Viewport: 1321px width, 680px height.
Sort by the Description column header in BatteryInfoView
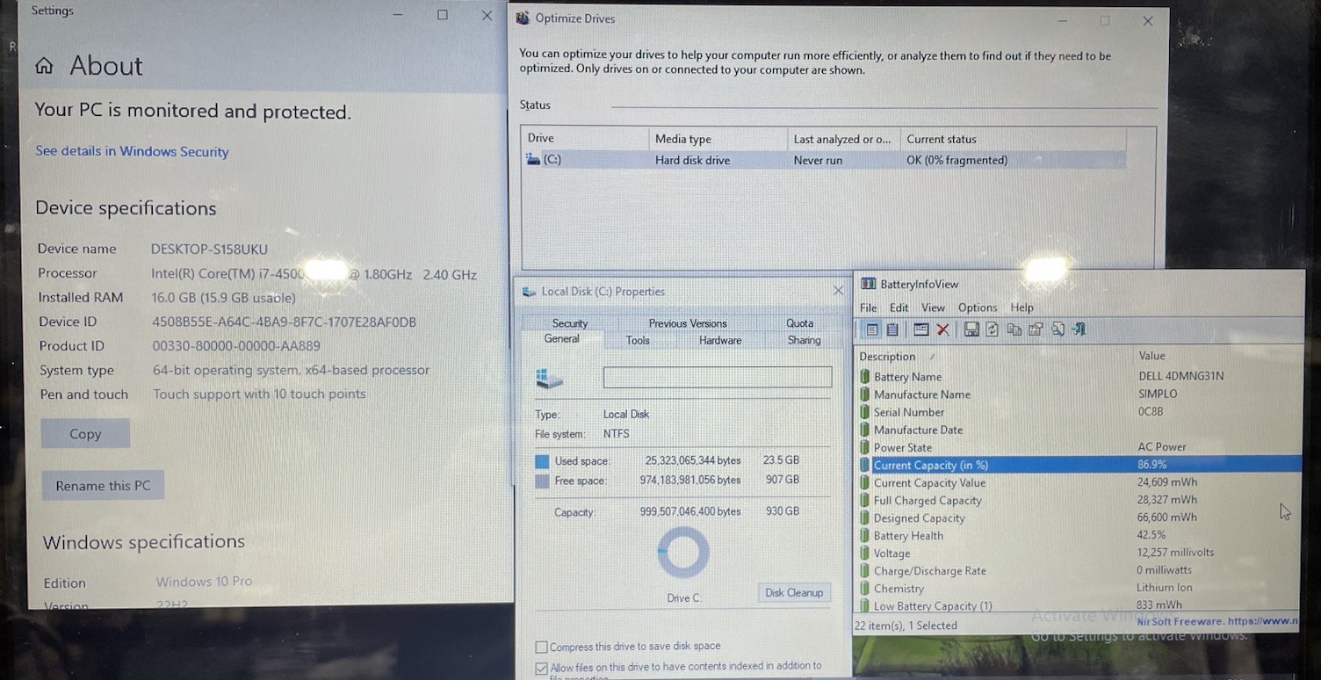(x=994, y=356)
